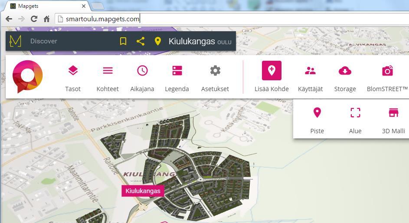
Task: Click the share icon in Discover bar
Action: (x=141, y=41)
